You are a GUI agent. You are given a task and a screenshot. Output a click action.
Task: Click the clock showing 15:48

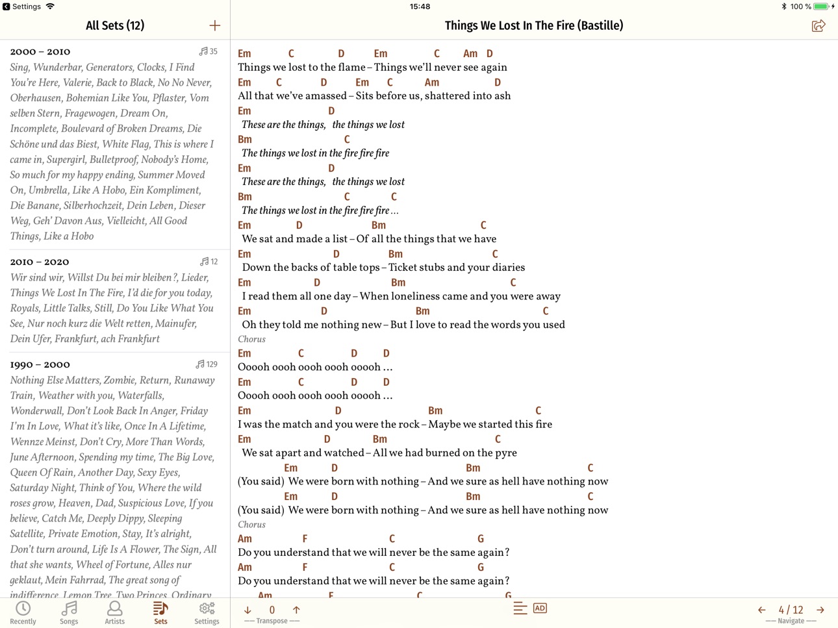420,6
